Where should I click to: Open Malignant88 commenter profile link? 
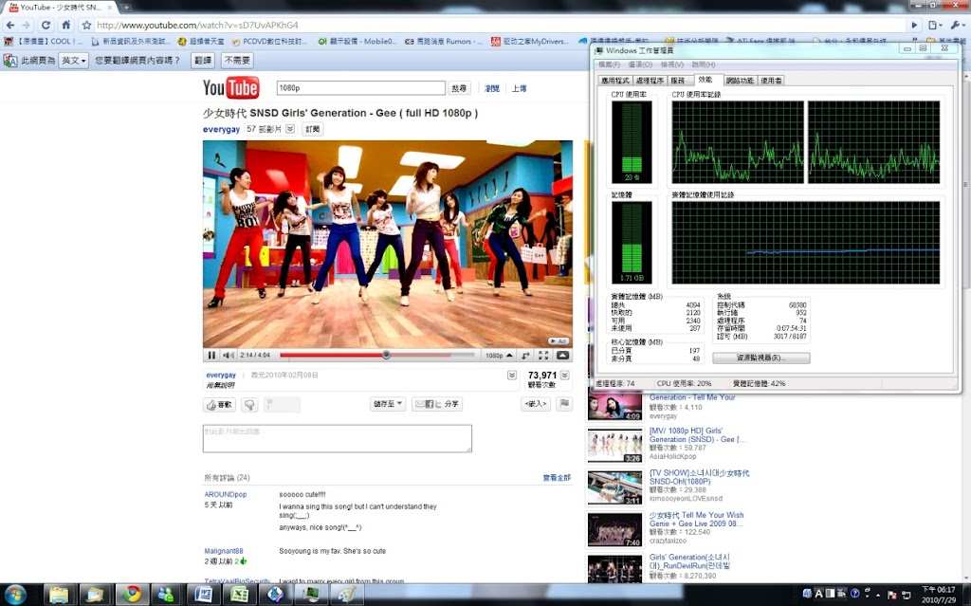pos(224,551)
